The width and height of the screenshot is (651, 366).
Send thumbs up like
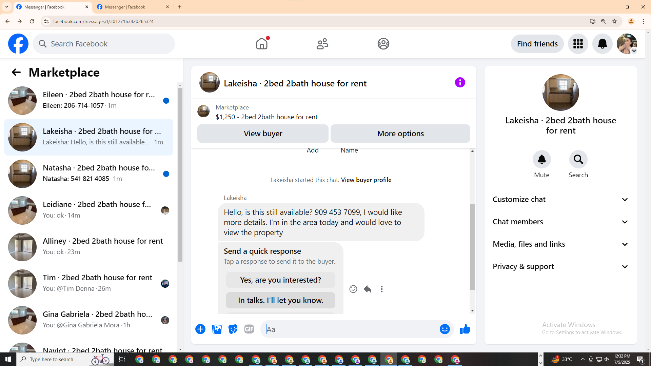click(465, 329)
